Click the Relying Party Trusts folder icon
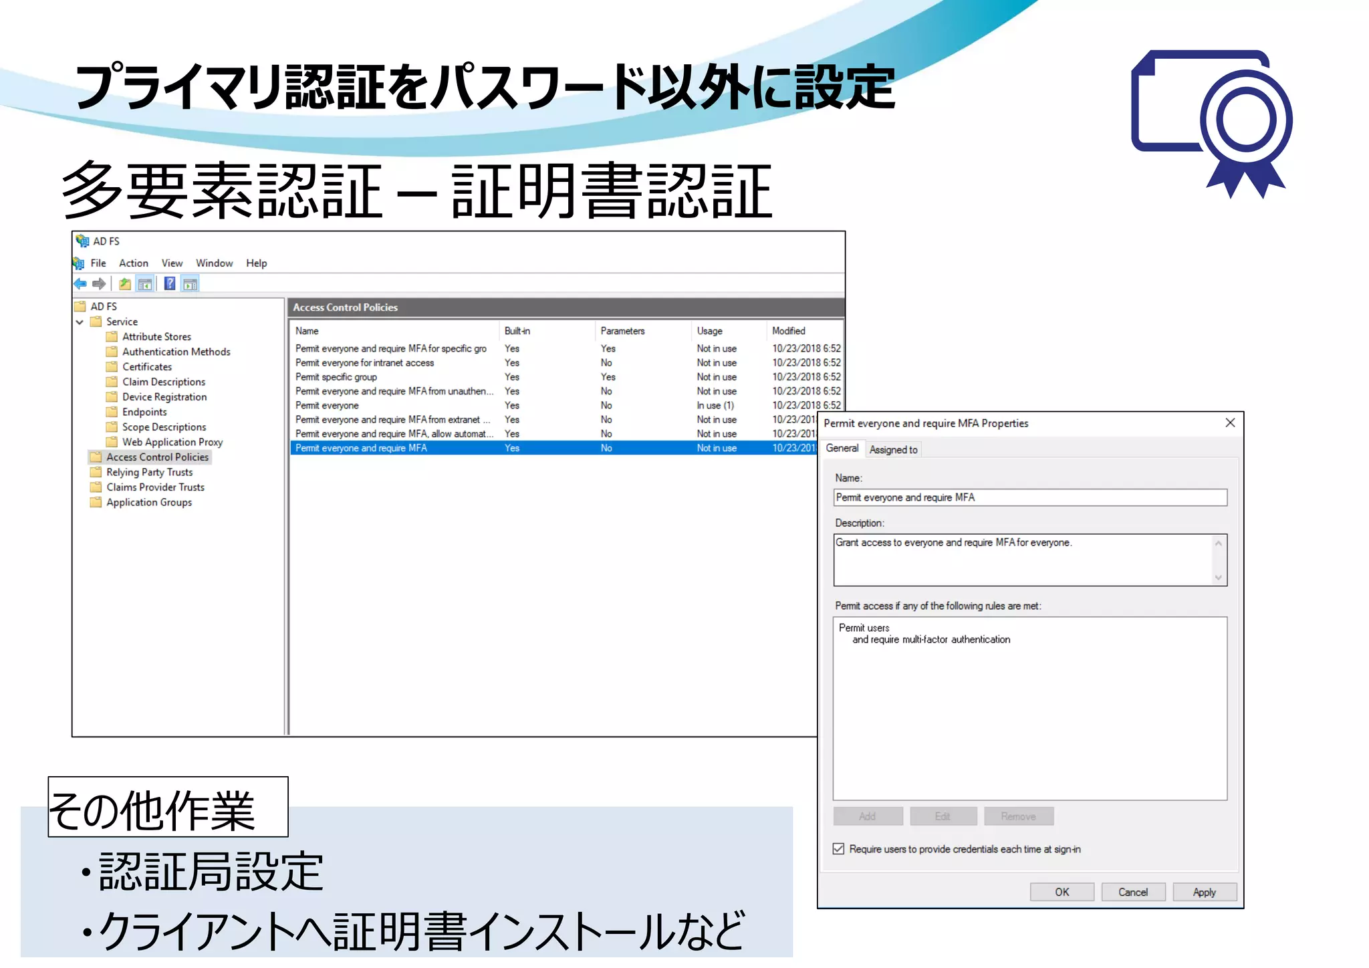 [96, 473]
